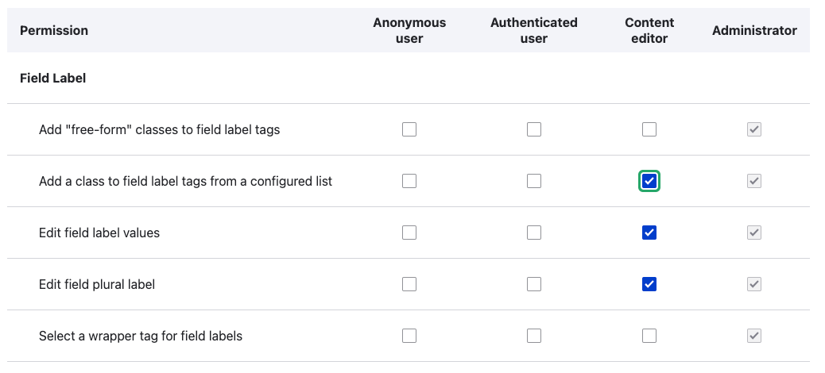Image resolution: width=825 pixels, height=373 pixels.
Task: Click the Field Label section heading
Action: pos(52,79)
